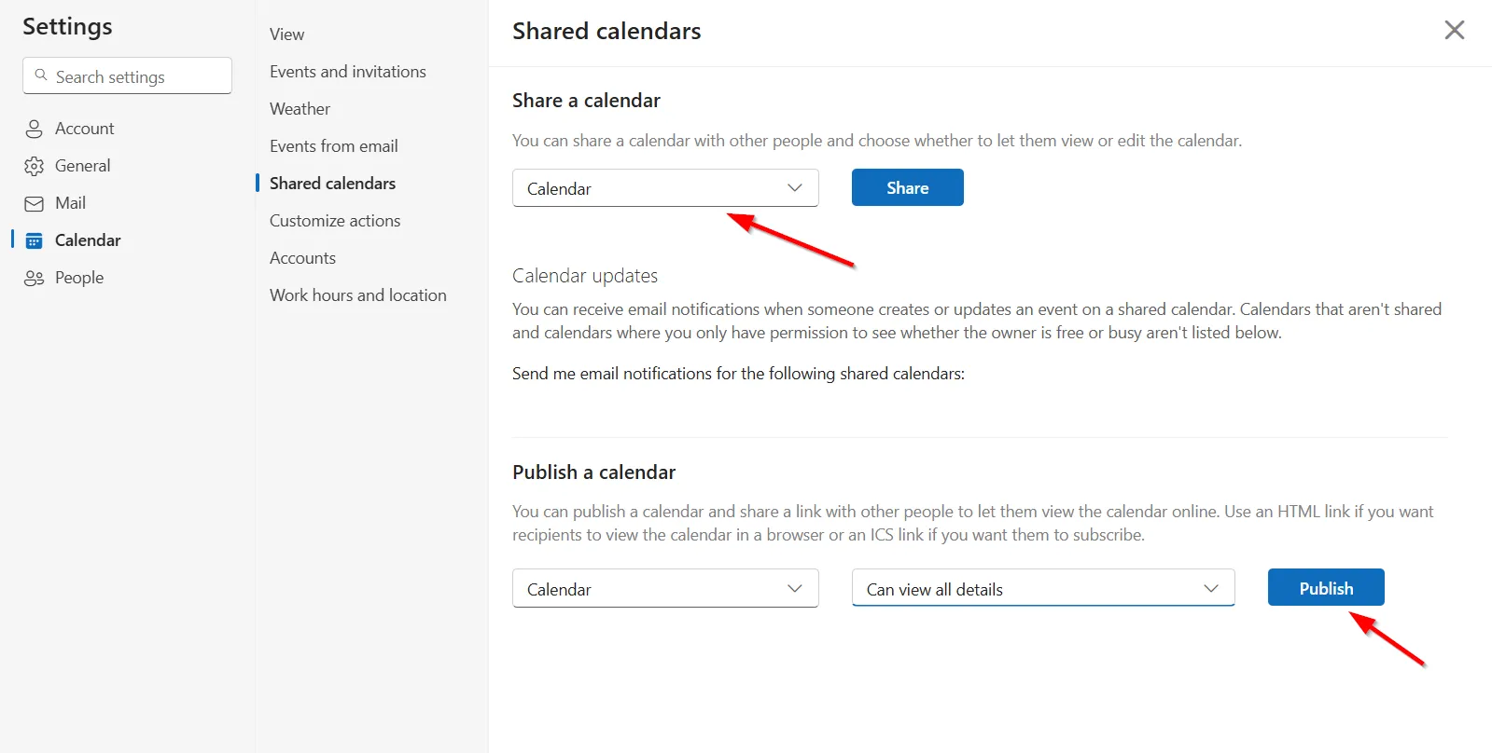Open the Events and invitations section
Image resolution: width=1492 pixels, height=753 pixels.
click(x=347, y=71)
